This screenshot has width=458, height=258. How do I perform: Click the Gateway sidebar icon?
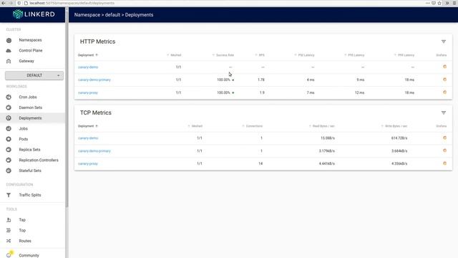pos(9,61)
